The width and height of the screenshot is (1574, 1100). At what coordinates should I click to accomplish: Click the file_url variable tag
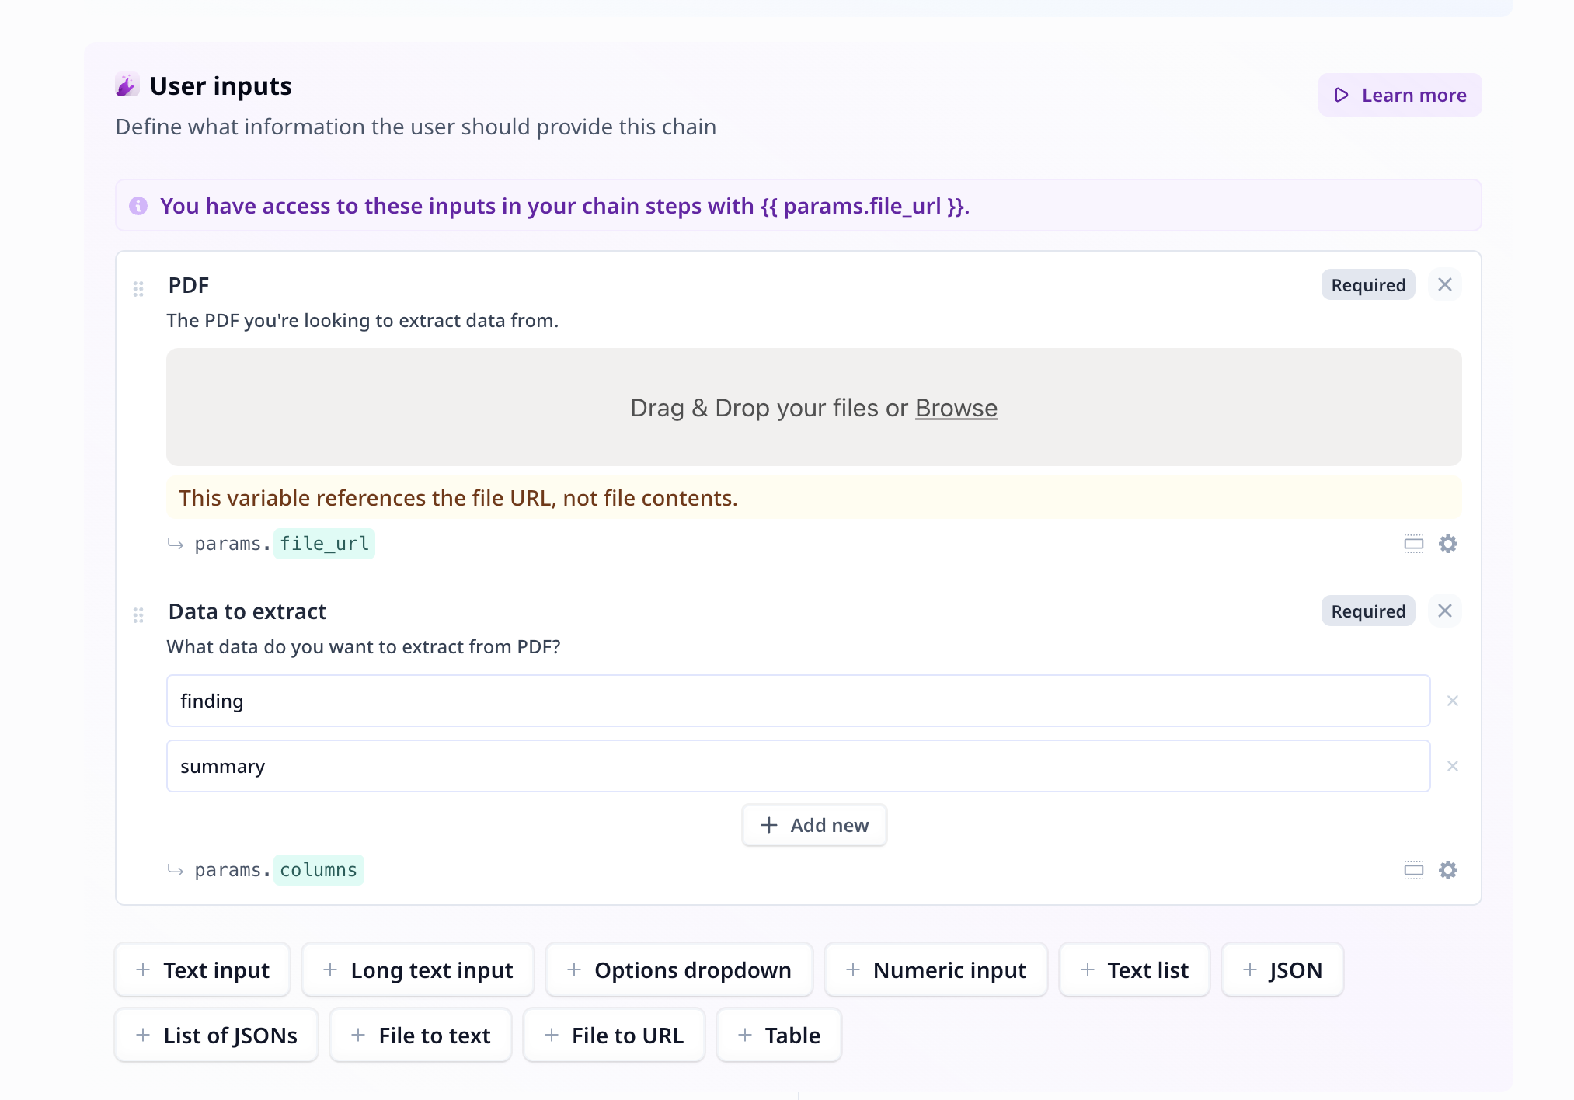coord(324,544)
